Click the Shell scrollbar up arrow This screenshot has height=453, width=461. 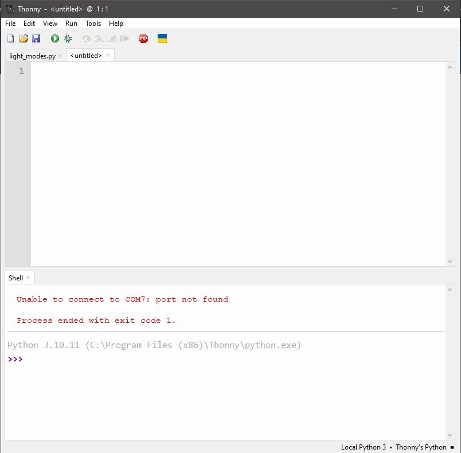(x=450, y=290)
